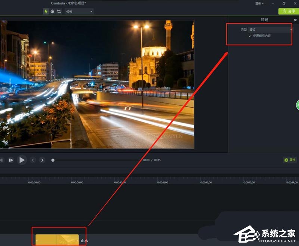The image size is (299, 246).
Task: Activate the Pan (hand) tool
Action: (x=53, y=11)
